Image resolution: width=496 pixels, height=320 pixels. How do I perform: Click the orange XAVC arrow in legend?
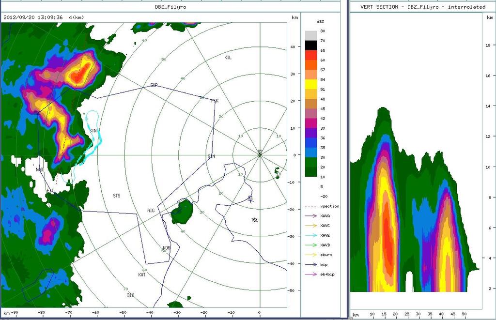(x=311, y=226)
